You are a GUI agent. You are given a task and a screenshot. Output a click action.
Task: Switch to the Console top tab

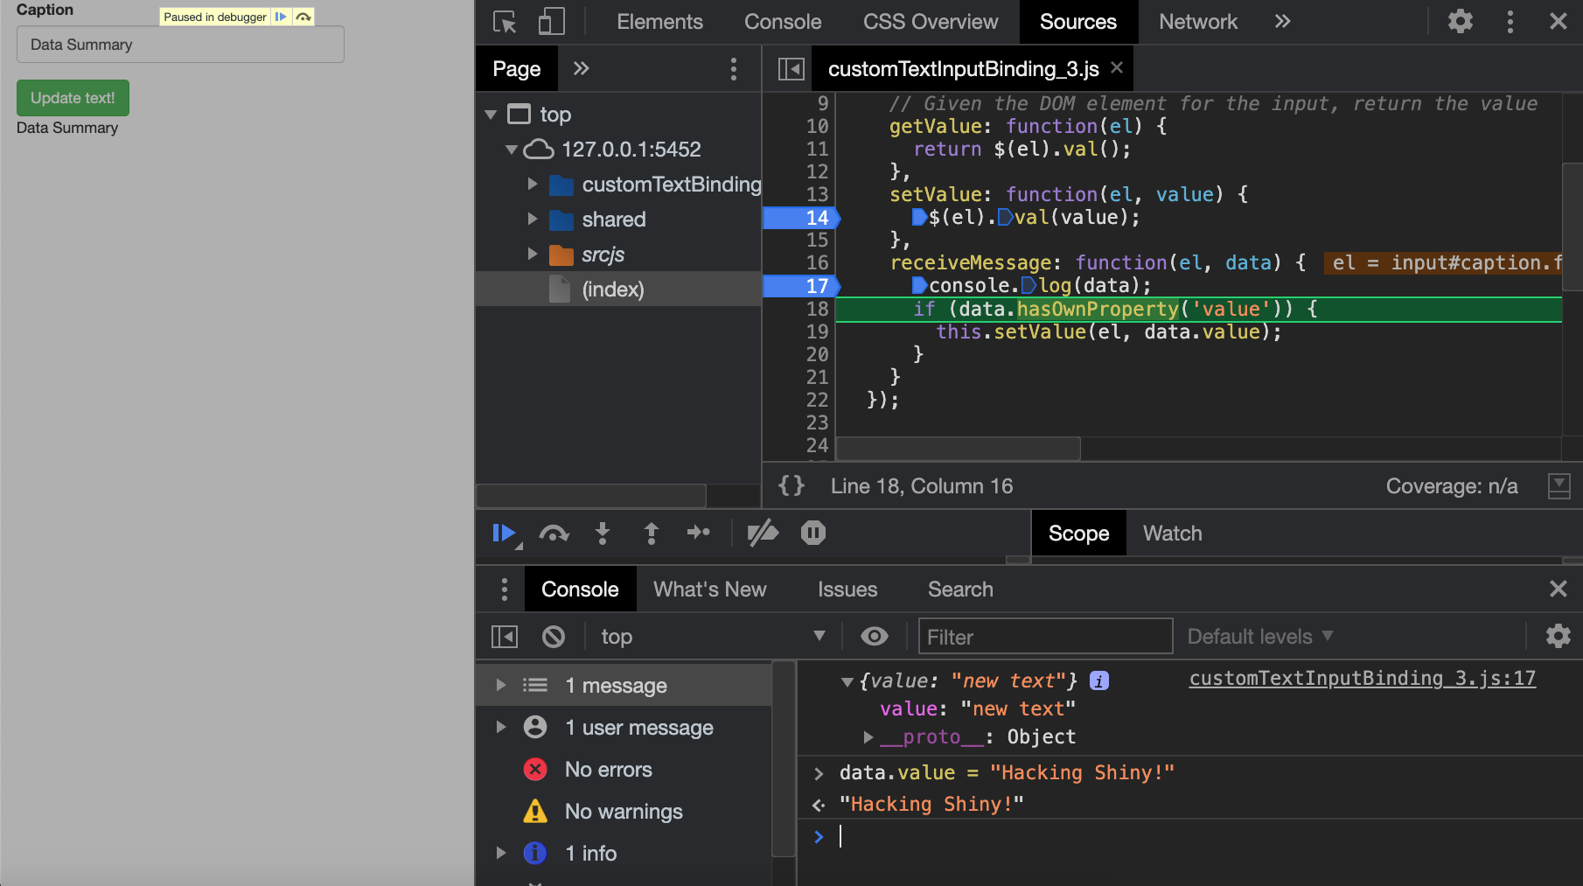[783, 22]
